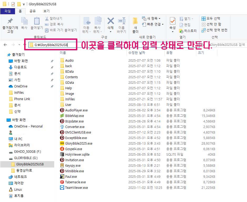Click the 복사 (Copy) ribbon icon
247x202 pixels.
(x=24, y=21)
